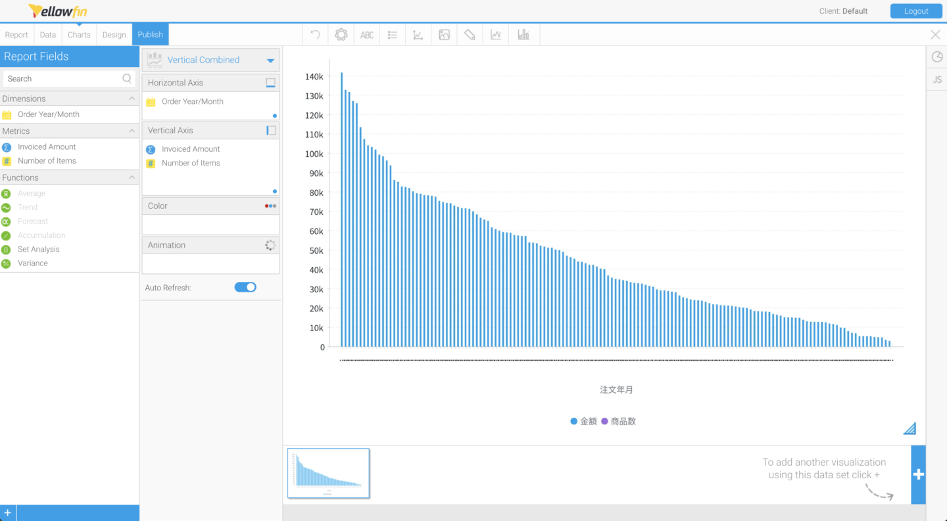Click plus to add another visualization
Screen dimensions: 947x521
click(x=918, y=474)
